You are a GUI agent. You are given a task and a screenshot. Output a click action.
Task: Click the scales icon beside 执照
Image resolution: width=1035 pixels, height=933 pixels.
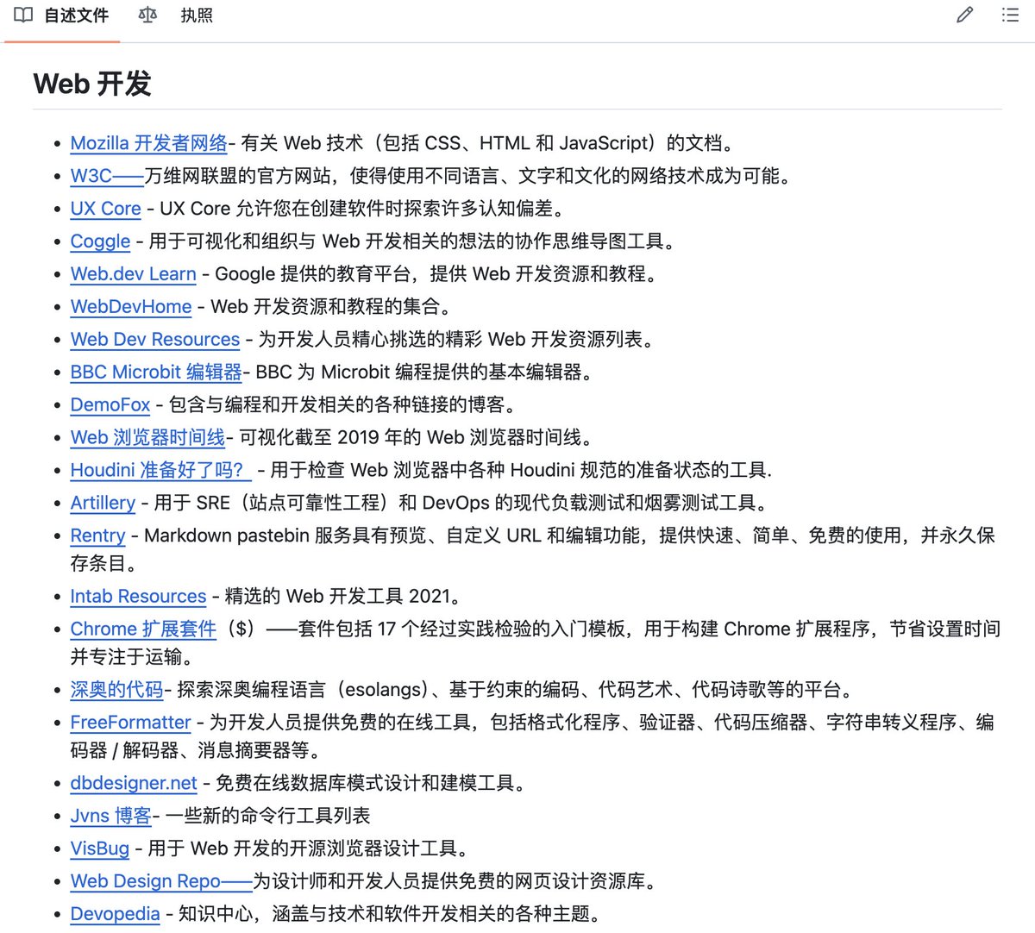pyautogui.click(x=147, y=15)
